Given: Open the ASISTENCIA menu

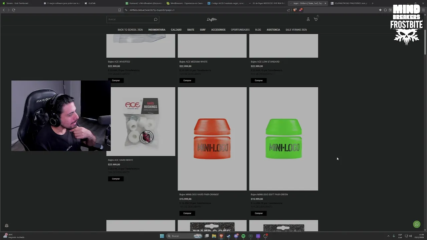Looking at the screenshot, I should pyautogui.click(x=273, y=30).
